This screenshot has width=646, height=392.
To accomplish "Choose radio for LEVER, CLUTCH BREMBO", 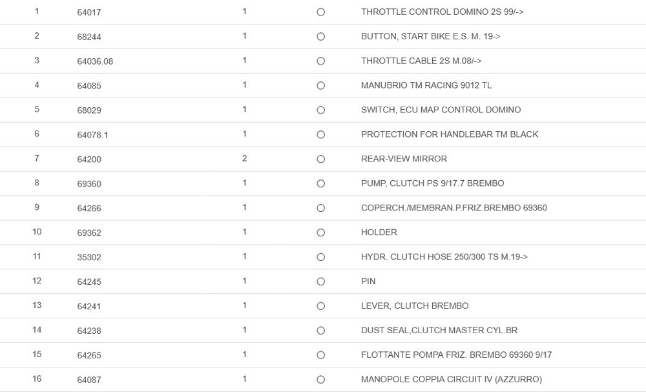I will pos(320,306).
